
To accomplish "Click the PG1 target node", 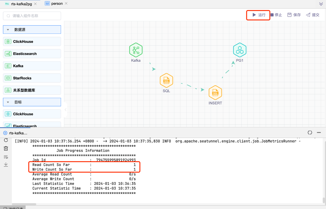I will click(240, 50).
